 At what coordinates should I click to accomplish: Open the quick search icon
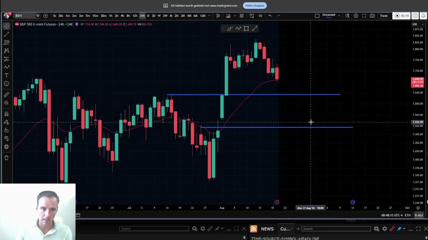point(347,16)
